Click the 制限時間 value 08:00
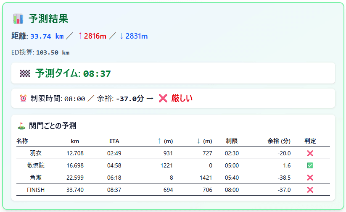 [x=74, y=99]
